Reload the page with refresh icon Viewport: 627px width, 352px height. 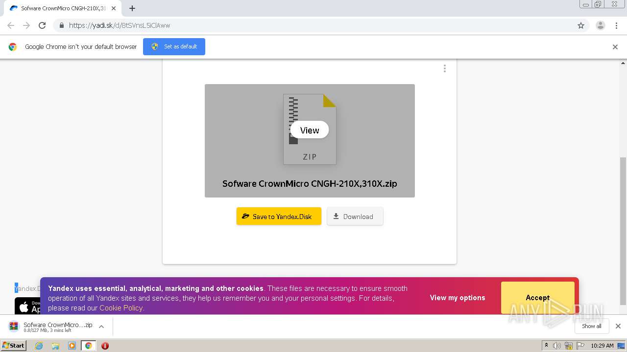click(42, 25)
